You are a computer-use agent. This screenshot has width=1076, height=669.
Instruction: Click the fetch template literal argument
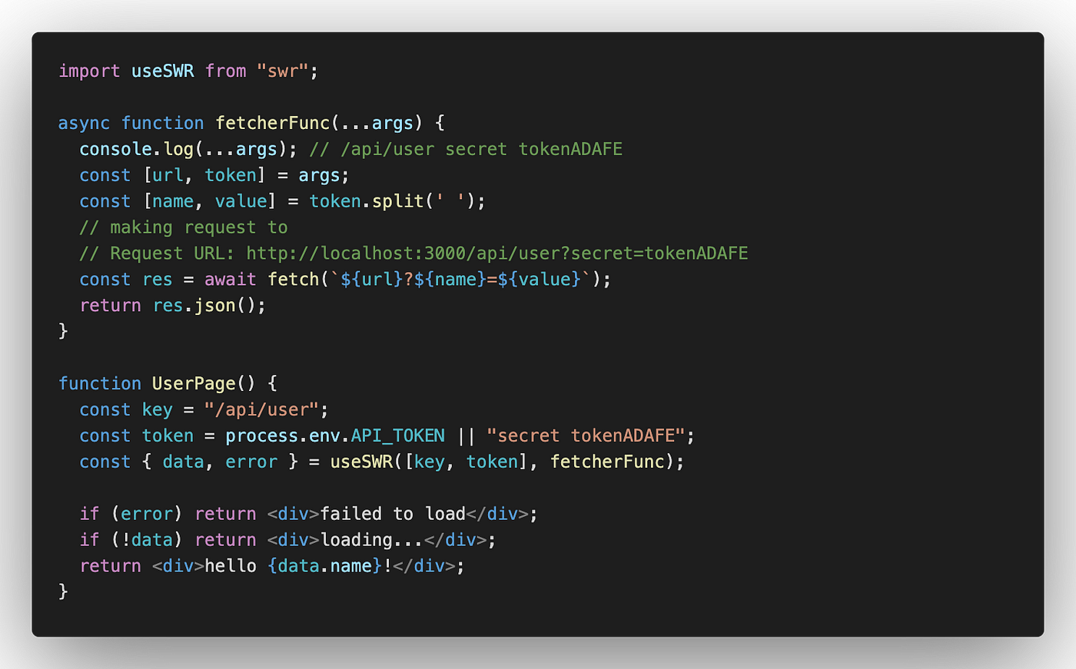[460, 280]
